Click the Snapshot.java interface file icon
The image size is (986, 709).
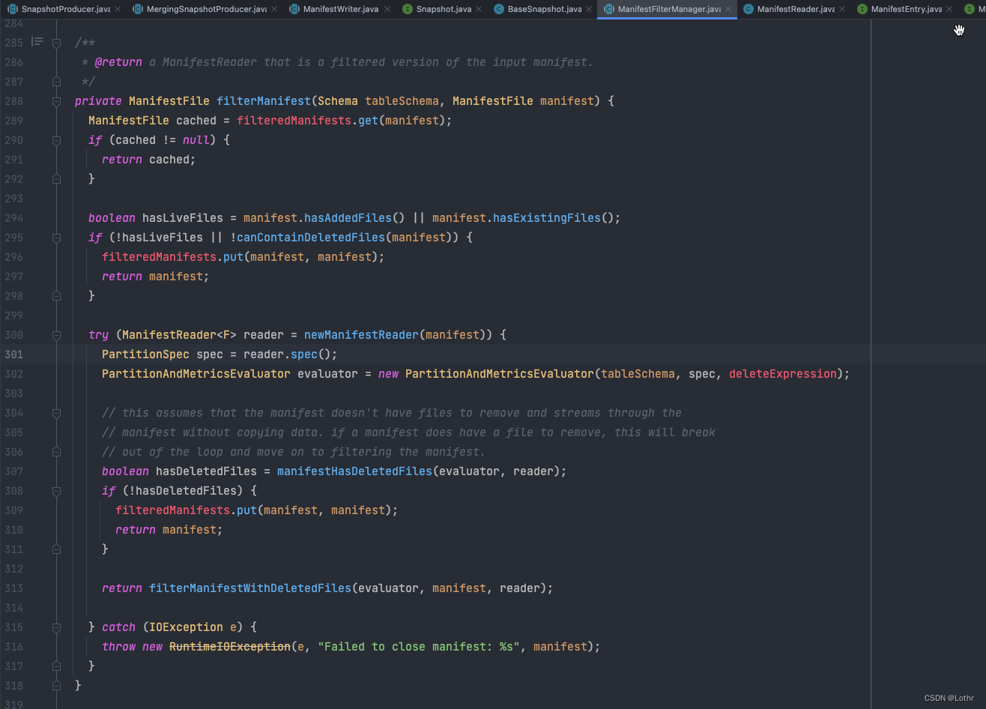[x=407, y=9]
